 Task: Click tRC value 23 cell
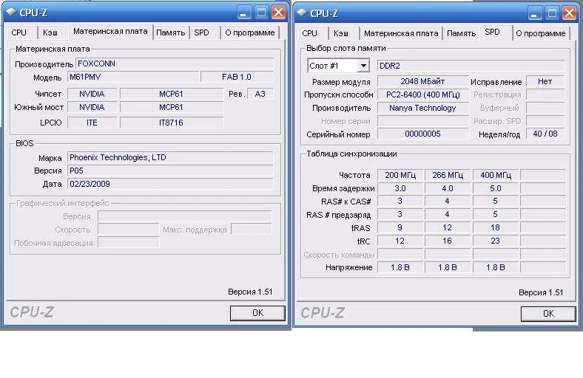[496, 241]
